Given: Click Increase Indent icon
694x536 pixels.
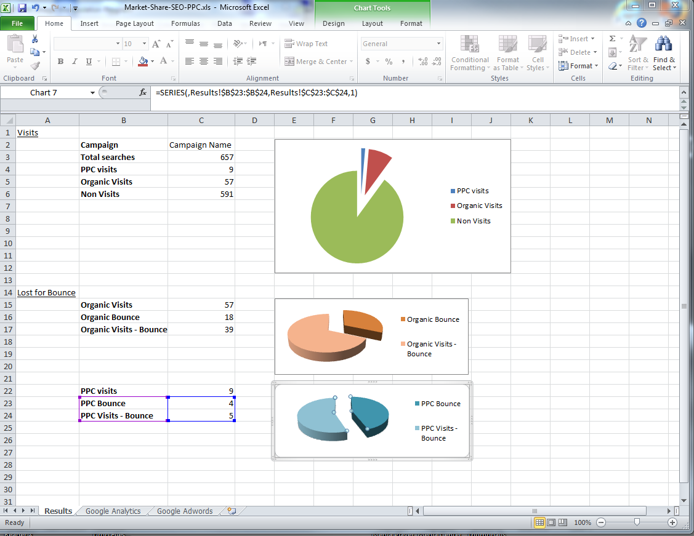Looking at the screenshot, I should 252,62.
